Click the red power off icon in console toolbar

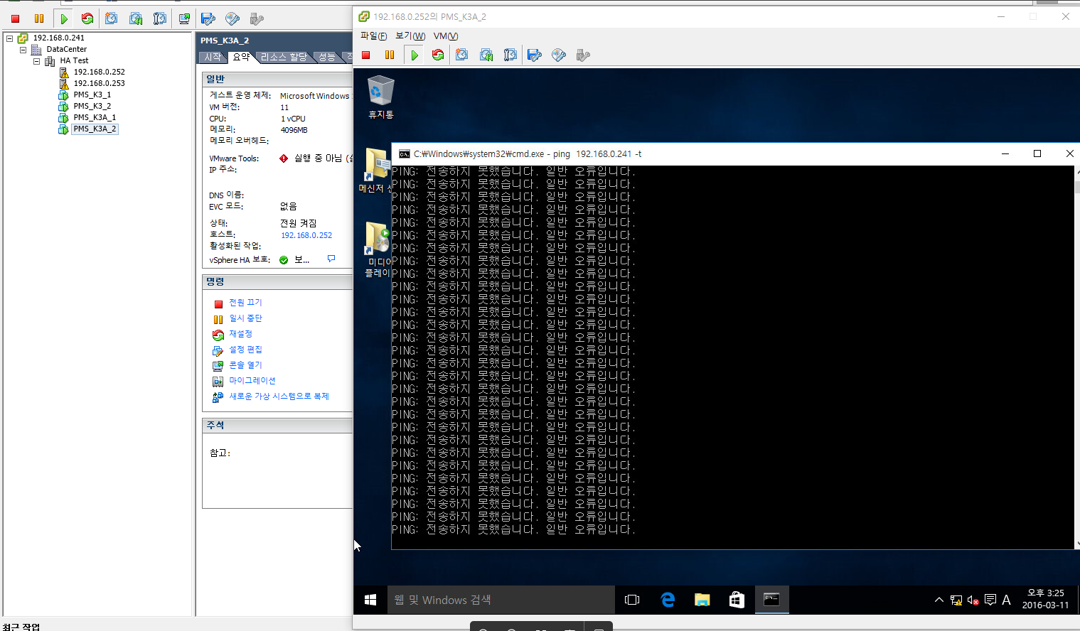(366, 55)
